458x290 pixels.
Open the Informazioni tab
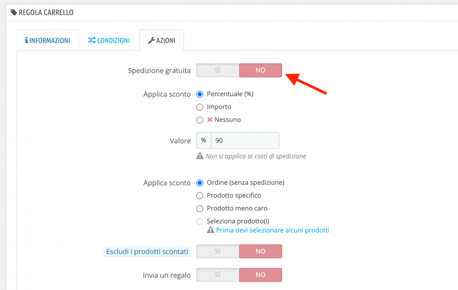tap(48, 40)
